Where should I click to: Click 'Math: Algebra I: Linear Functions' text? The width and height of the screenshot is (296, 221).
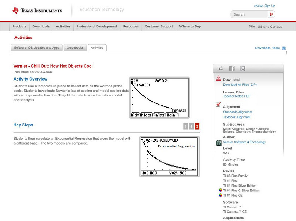(246, 129)
